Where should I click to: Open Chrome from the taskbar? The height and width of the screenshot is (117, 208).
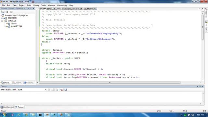(26, 115)
